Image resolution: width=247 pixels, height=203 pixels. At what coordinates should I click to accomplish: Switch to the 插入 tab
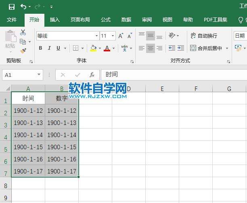point(54,20)
